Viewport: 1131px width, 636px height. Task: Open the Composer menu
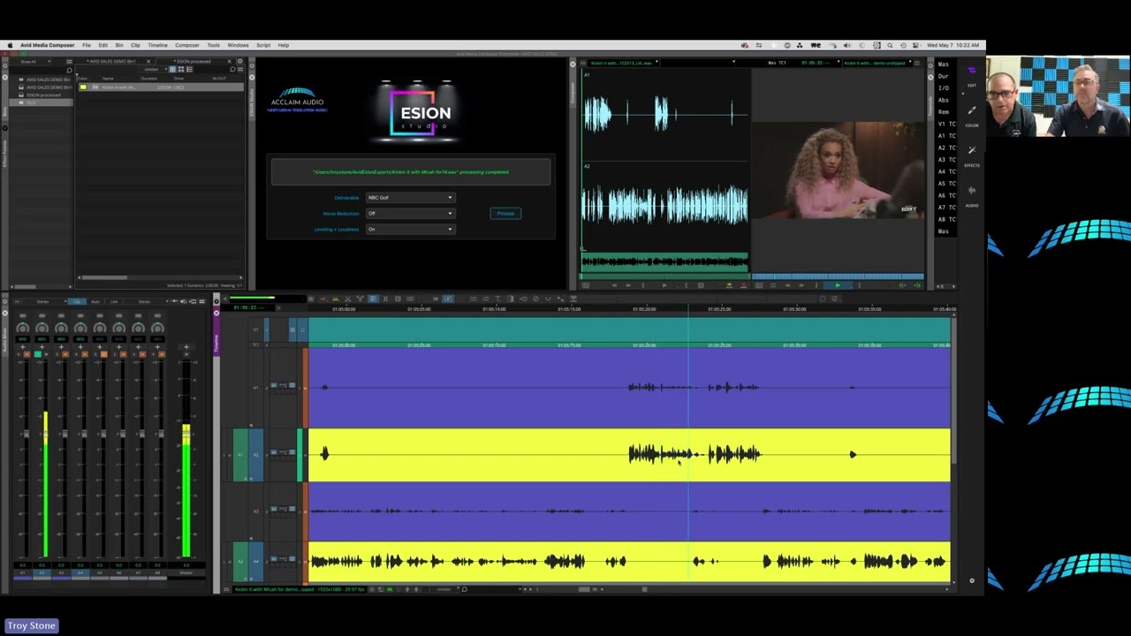[x=186, y=45]
